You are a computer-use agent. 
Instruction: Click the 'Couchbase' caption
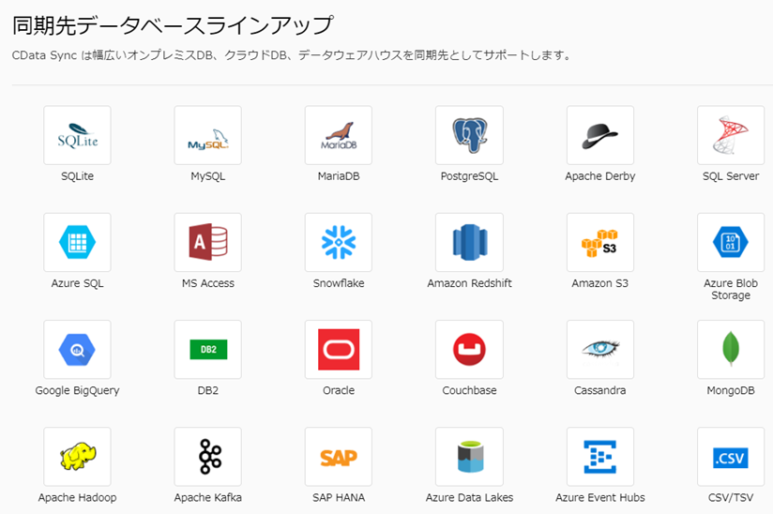(469, 390)
